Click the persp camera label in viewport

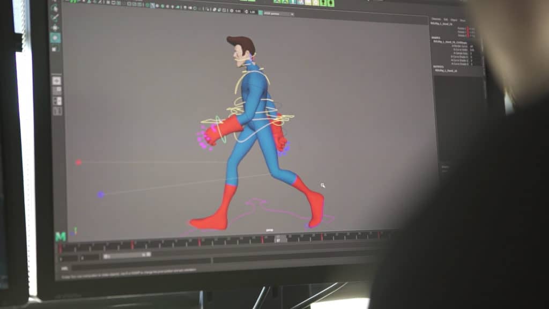click(x=269, y=230)
